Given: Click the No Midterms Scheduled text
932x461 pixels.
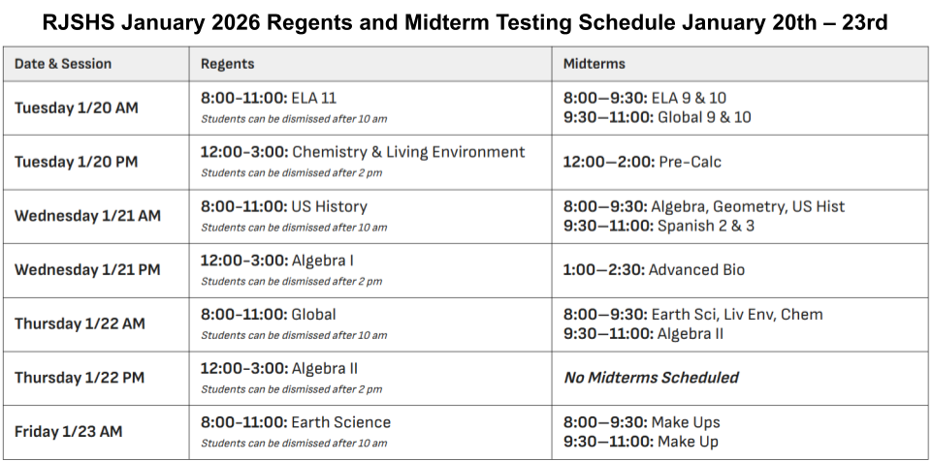Looking at the screenshot, I should coord(651,378).
